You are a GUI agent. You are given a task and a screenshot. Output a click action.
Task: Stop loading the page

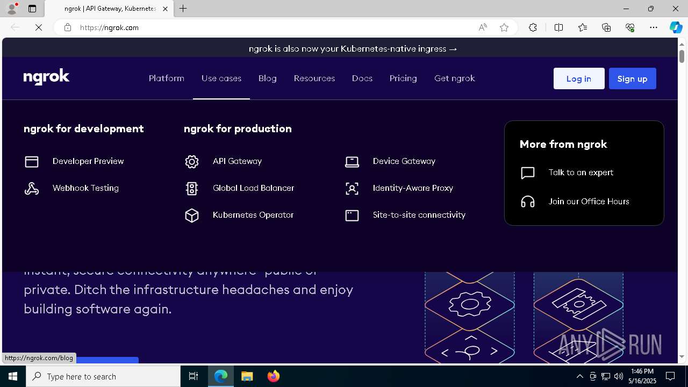[39, 27]
